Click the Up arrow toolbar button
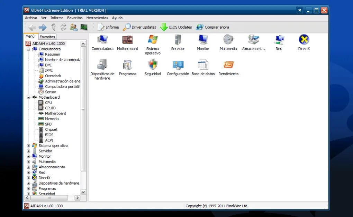 53,27
